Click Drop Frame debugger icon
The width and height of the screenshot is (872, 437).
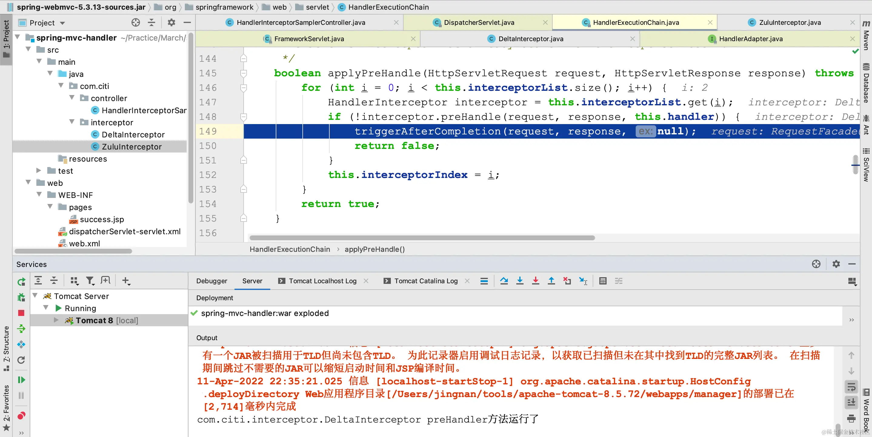coord(567,281)
